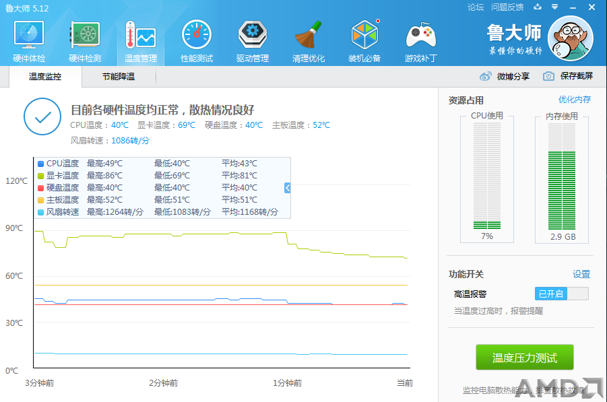Click the 鲁大师 mascot avatar

571,38
